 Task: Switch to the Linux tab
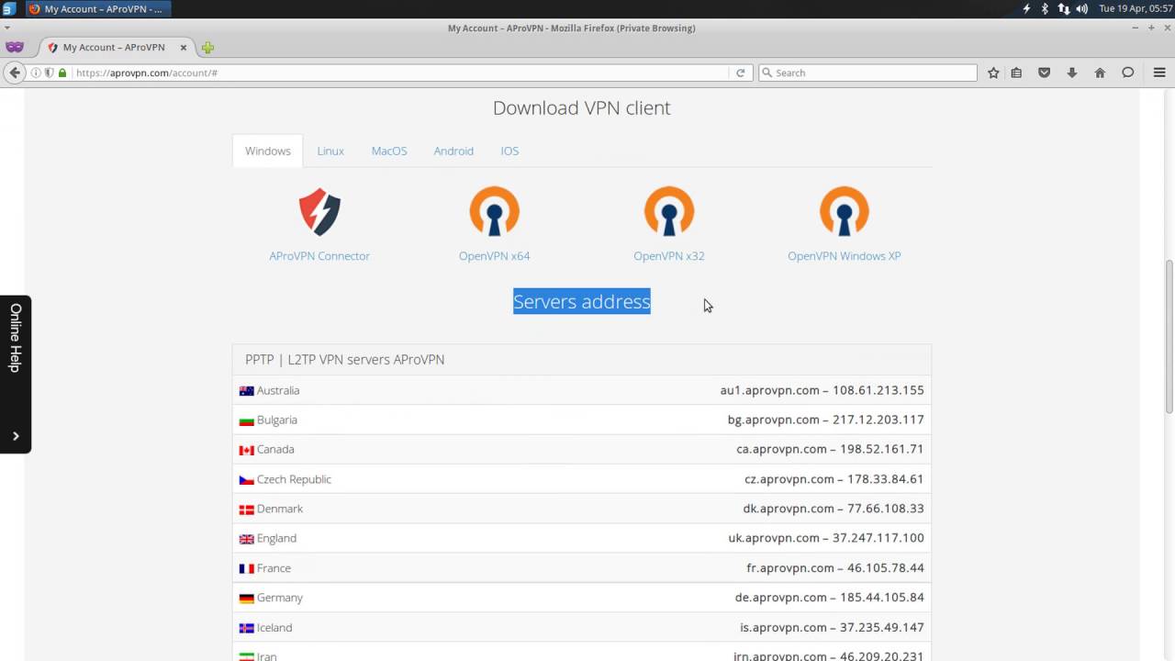tap(330, 151)
